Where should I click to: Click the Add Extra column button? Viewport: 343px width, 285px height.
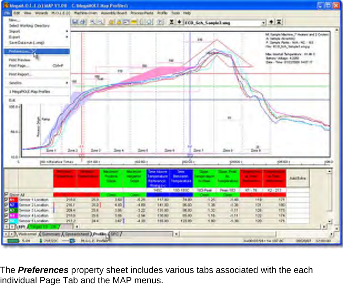pyautogui.click(x=298, y=178)
